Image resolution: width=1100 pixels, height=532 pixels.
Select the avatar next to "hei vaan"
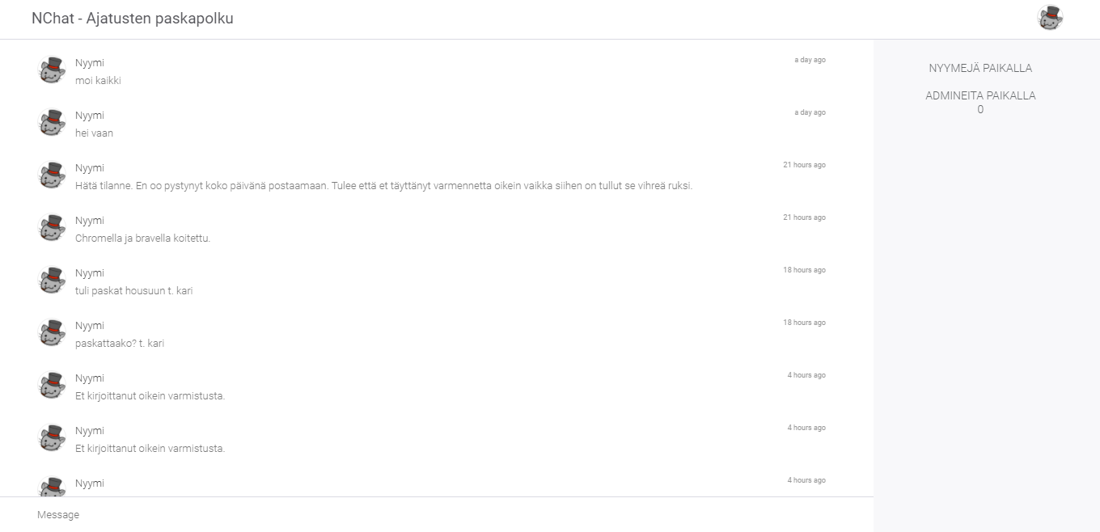[x=52, y=123]
